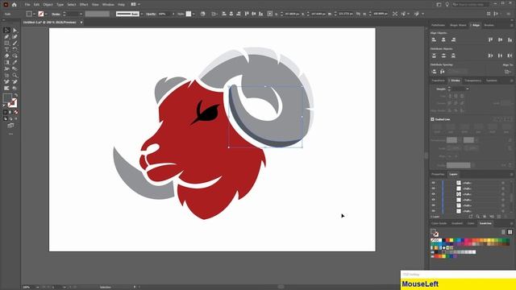516x290 pixels.
Task: Click Horizontal Align Left in Align panel
Action: [x=434, y=39]
